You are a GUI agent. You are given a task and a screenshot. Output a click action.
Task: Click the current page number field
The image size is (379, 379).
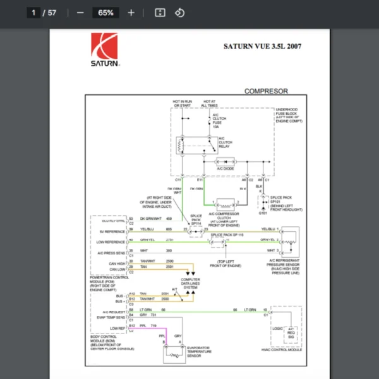click(34, 13)
